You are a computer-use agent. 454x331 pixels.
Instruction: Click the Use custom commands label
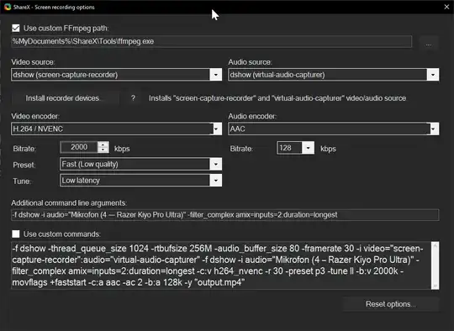click(x=62, y=234)
